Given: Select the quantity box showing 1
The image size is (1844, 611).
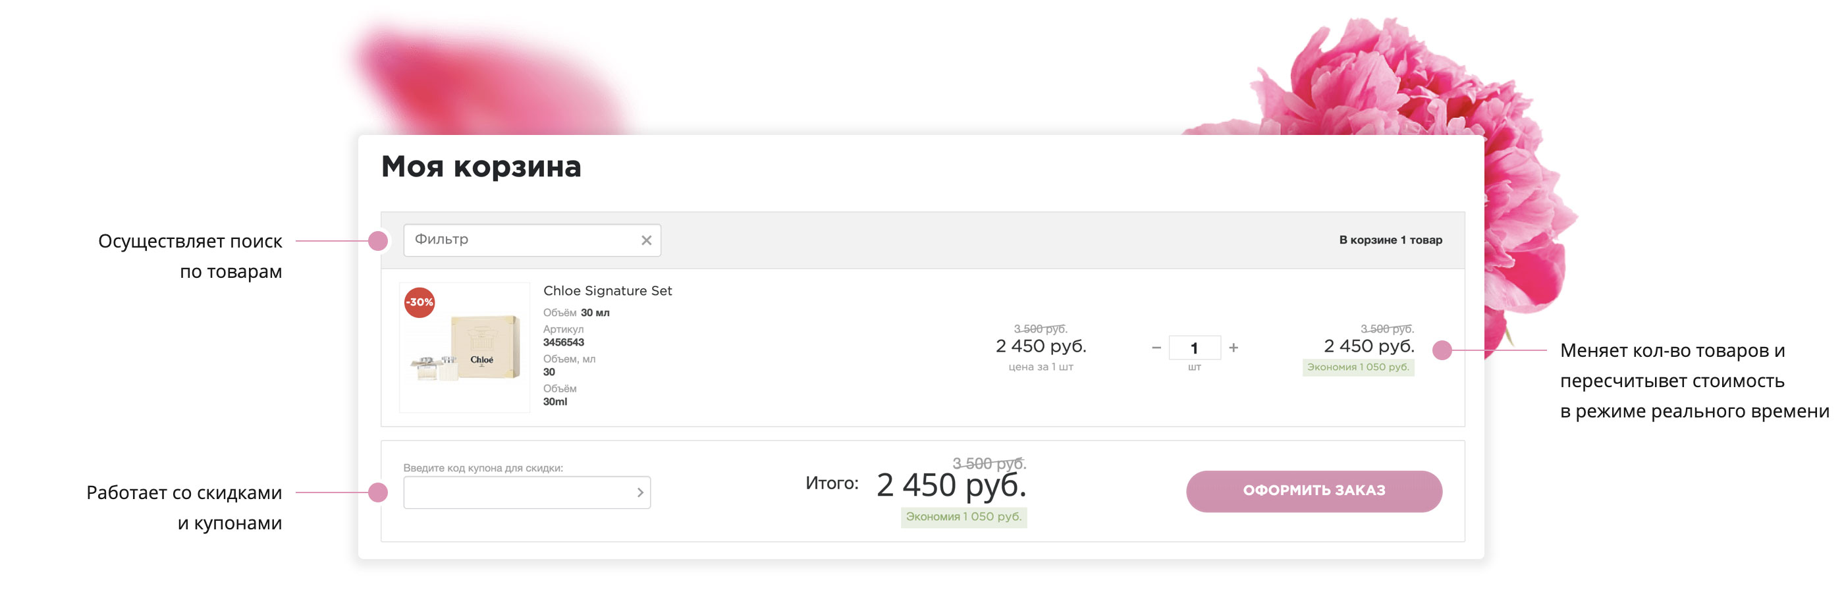Looking at the screenshot, I should point(1194,348).
